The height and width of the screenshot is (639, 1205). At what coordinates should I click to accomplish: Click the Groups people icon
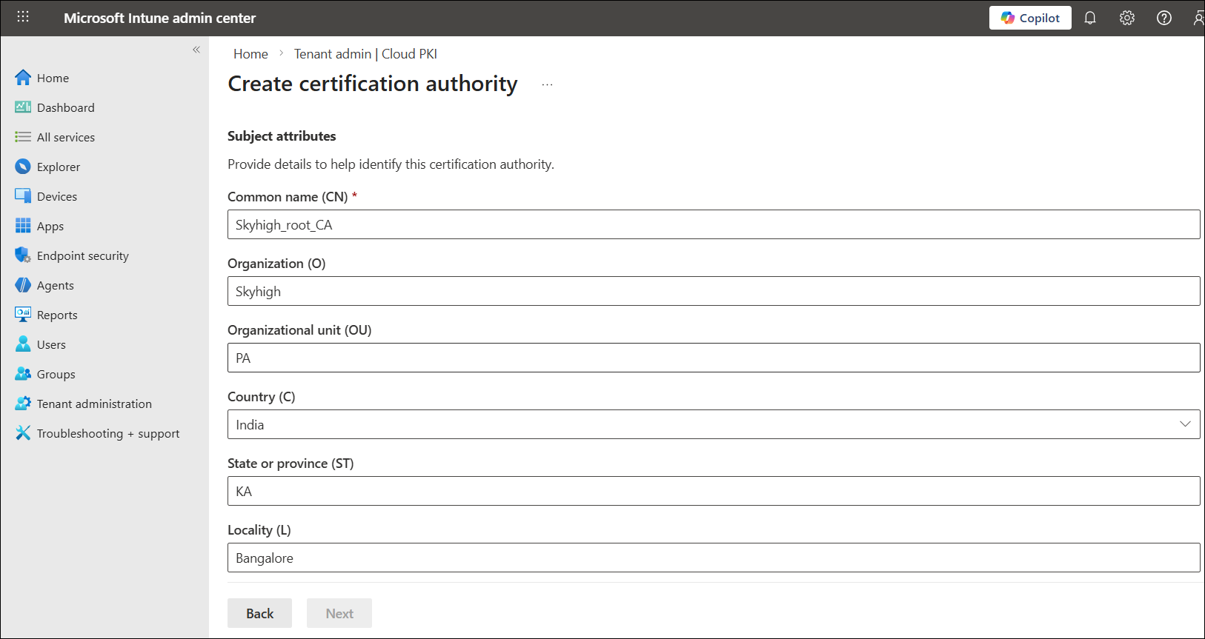(x=23, y=374)
